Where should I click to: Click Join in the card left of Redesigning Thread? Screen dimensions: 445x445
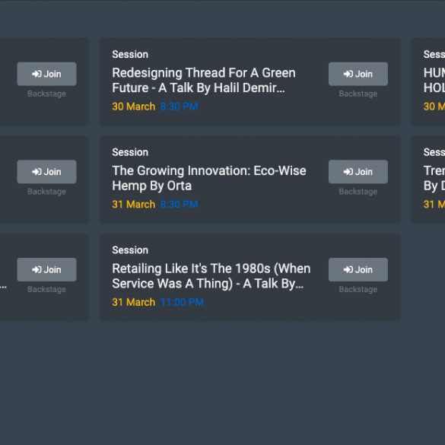pyautogui.click(x=46, y=74)
